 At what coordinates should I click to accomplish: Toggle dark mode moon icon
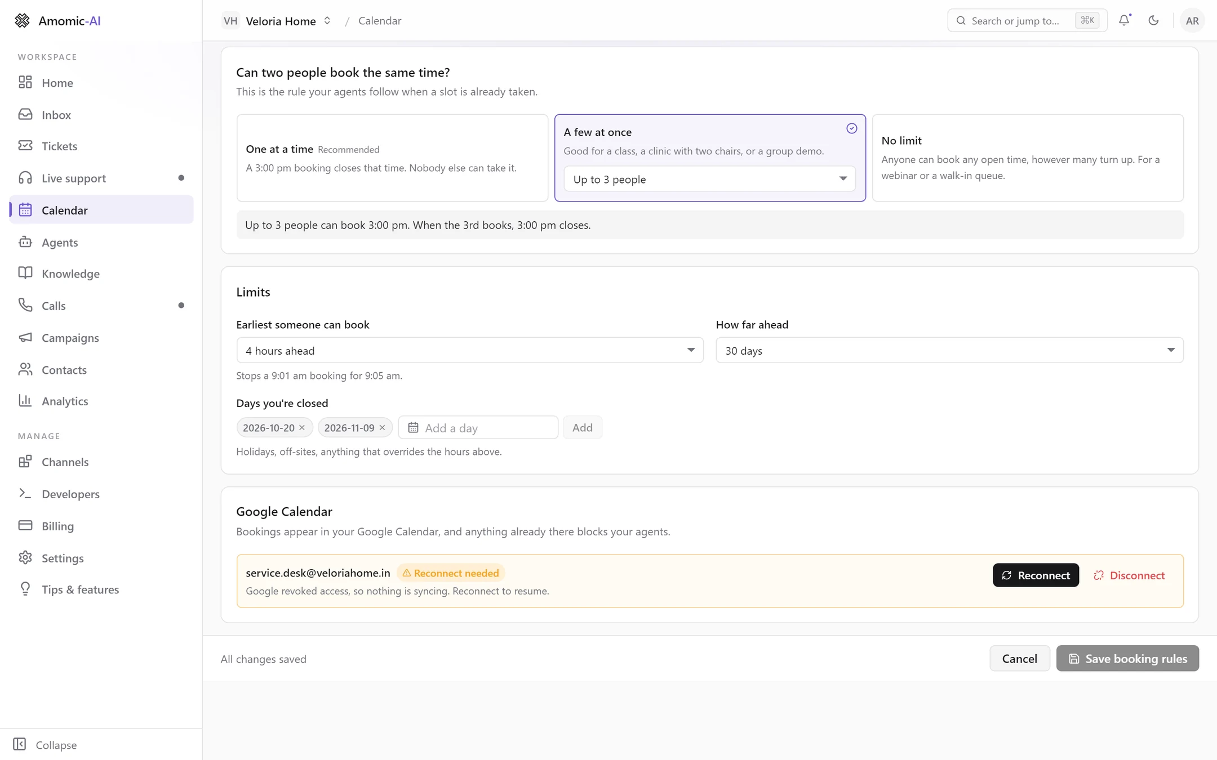pyautogui.click(x=1153, y=20)
